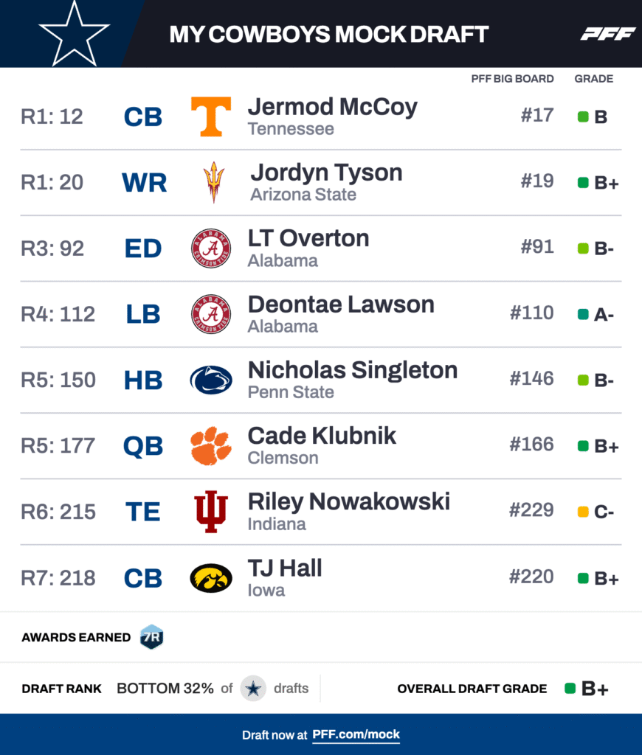The width and height of the screenshot is (642, 755).
Task: Click the PFF logo at top right
Action: pos(607,34)
